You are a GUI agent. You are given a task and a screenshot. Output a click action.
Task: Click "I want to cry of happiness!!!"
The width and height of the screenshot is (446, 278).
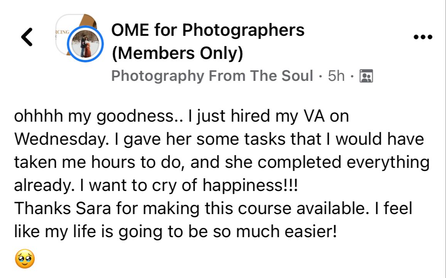pos(188,186)
